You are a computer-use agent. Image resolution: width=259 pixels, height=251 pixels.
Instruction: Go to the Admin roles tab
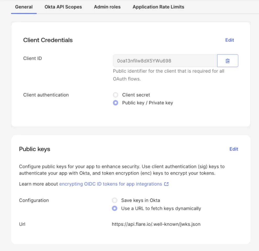(x=107, y=7)
